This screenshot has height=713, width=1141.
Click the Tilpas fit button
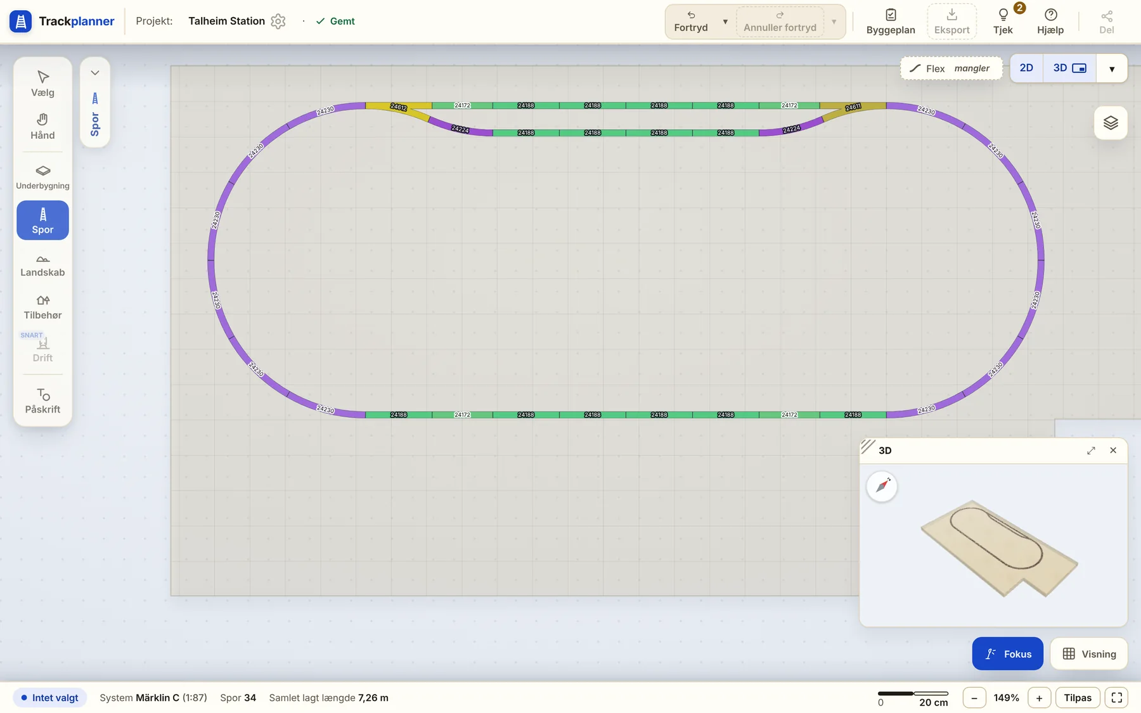(x=1078, y=698)
